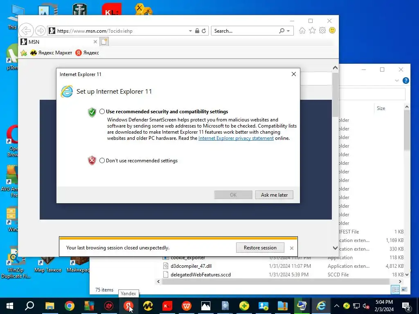Screen dimensions: 419x314
Task: Click the File Explorer horizontal scroll right arrow
Action: click(400, 281)
